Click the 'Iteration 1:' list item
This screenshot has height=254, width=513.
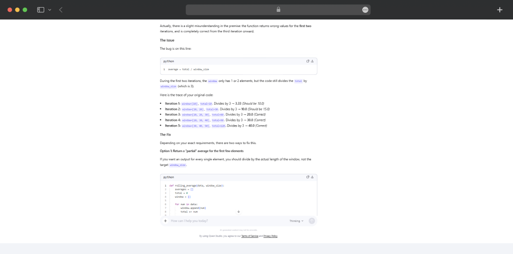tap(214, 103)
